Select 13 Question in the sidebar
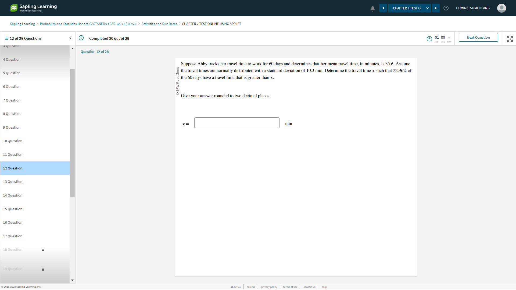Image resolution: width=516 pixels, height=290 pixels. (13, 182)
